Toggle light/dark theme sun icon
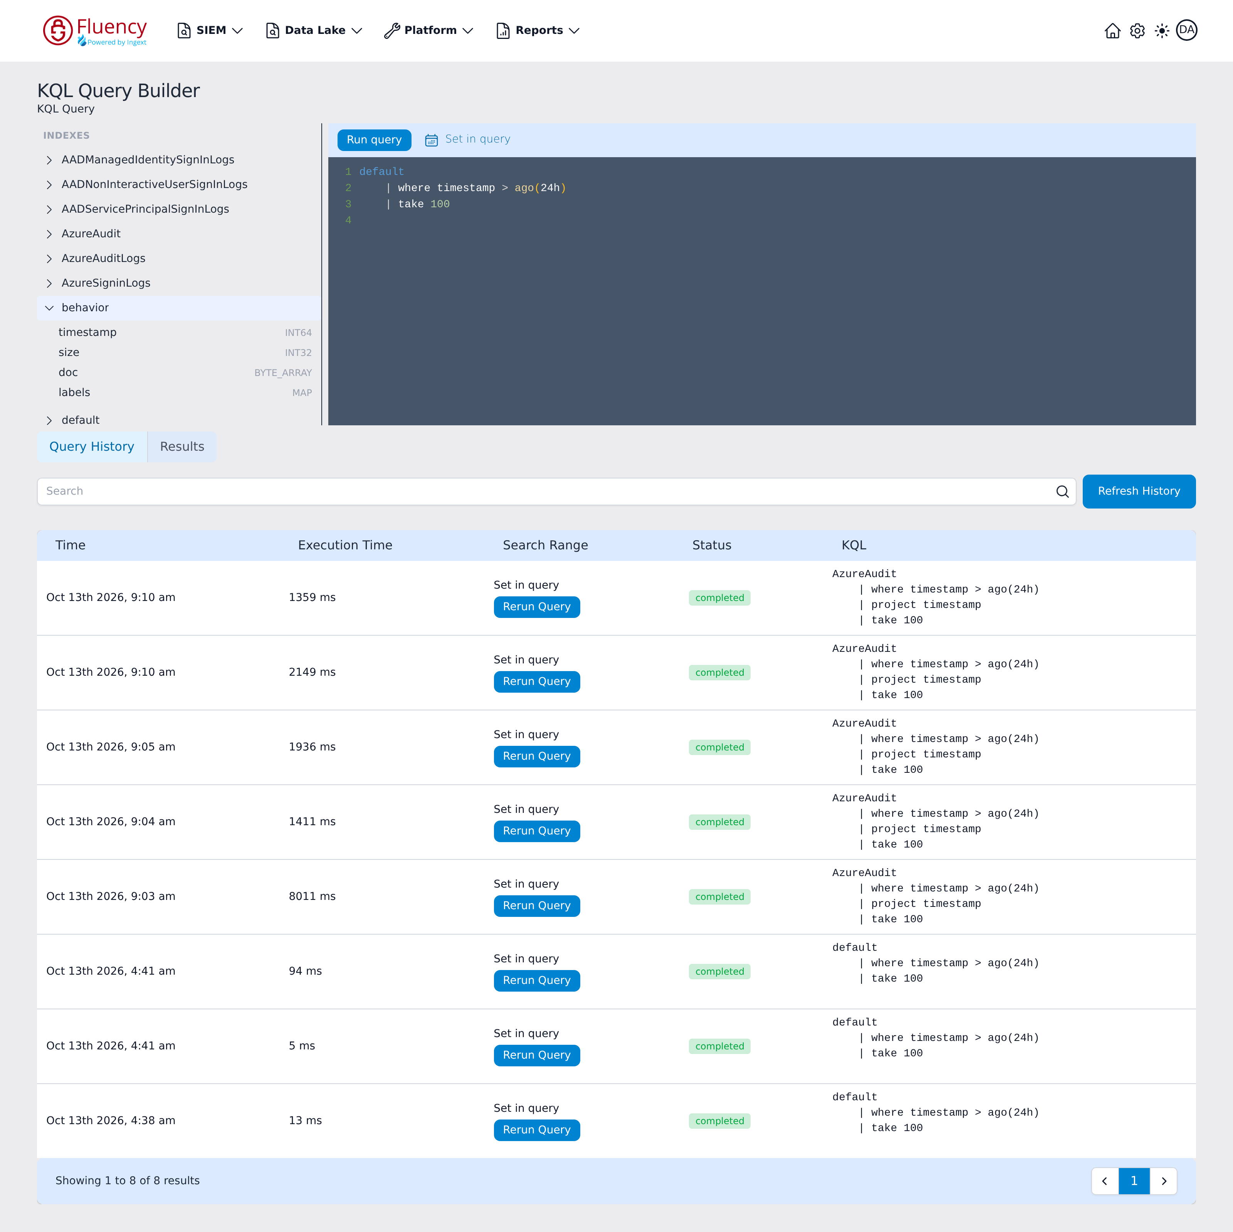The height and width of the screenshot is (1232, 1233). 1161,30
